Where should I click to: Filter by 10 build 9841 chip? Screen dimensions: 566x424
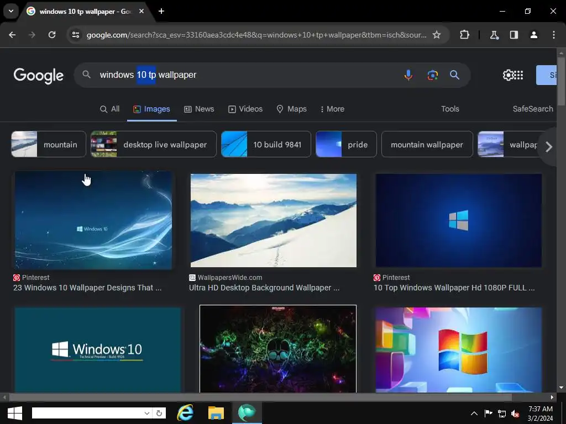pos(266,144)
